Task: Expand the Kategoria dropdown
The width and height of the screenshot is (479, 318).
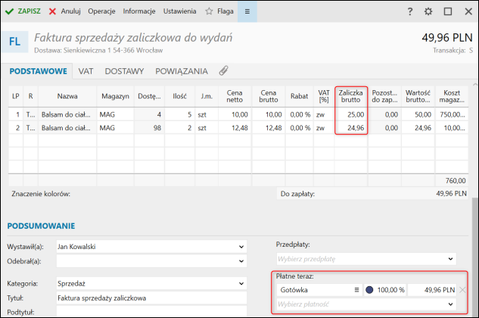Action: click(x=241, y=283)
